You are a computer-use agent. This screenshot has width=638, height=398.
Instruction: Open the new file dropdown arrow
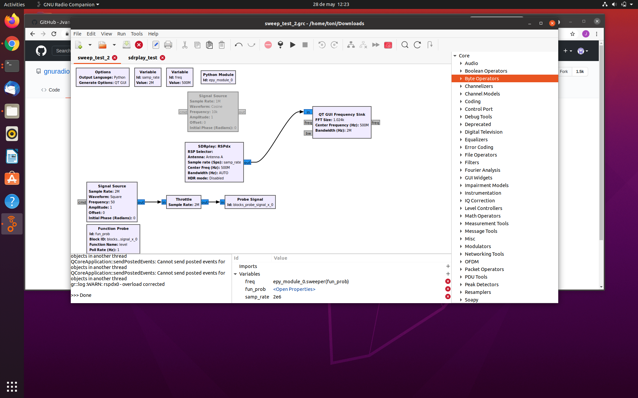(90, 45)
